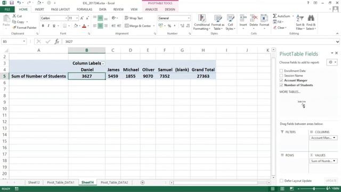This screenshot has height=192, width=341.
Task: Click UPDATE button in PivotTable Fields
Action: point(331,181)
